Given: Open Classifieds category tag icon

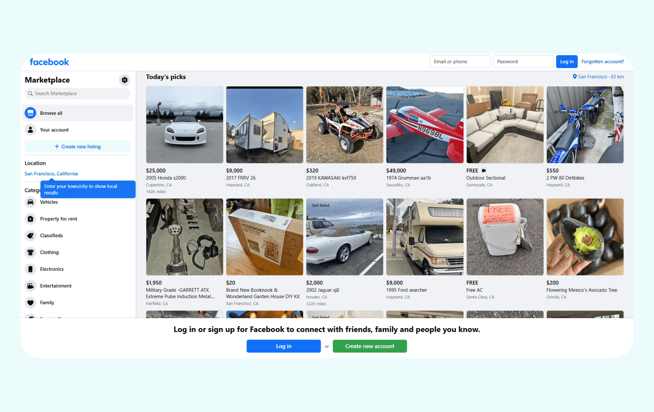Looking at the screenshot, I should pos(30,236).
